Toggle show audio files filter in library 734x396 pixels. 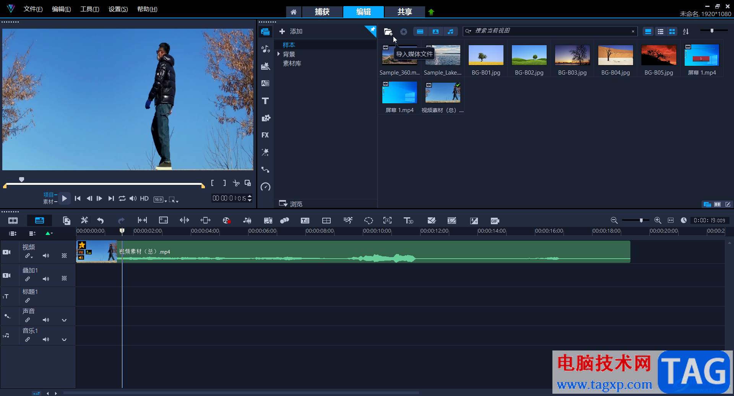point(451,32)
